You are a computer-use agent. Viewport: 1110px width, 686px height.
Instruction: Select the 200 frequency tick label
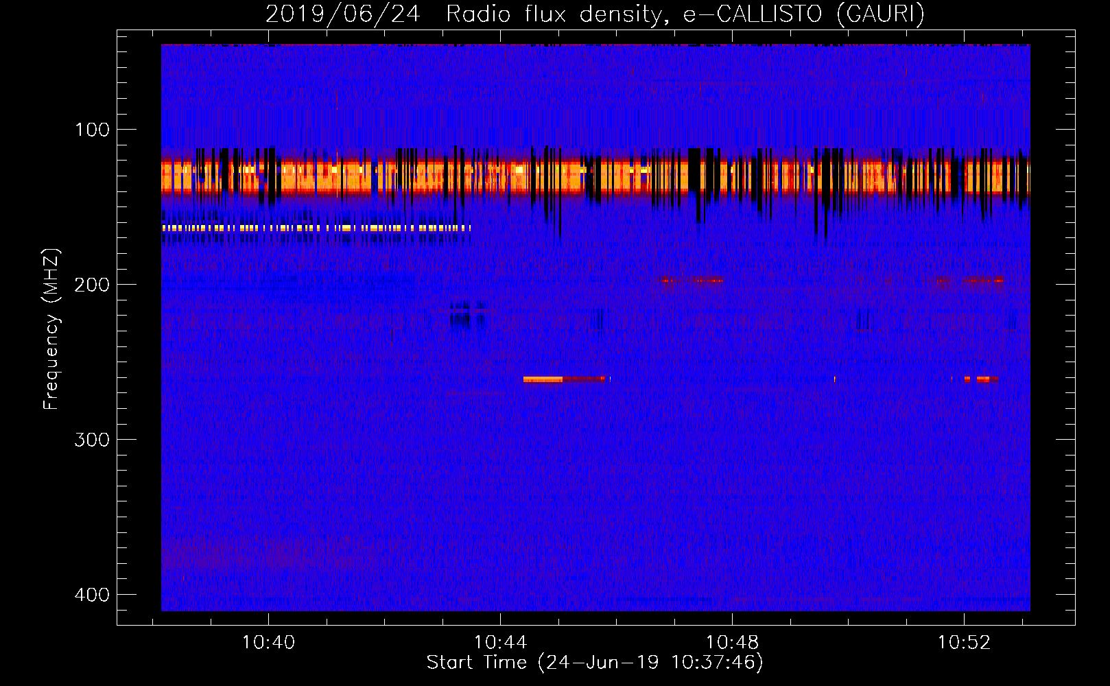(92, 285)
